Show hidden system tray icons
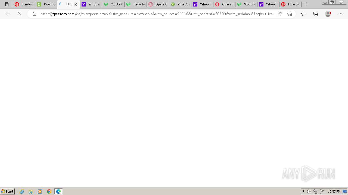The height and width of the screenshot is (195, 348). pyautogui.click(x=303, y=191)
